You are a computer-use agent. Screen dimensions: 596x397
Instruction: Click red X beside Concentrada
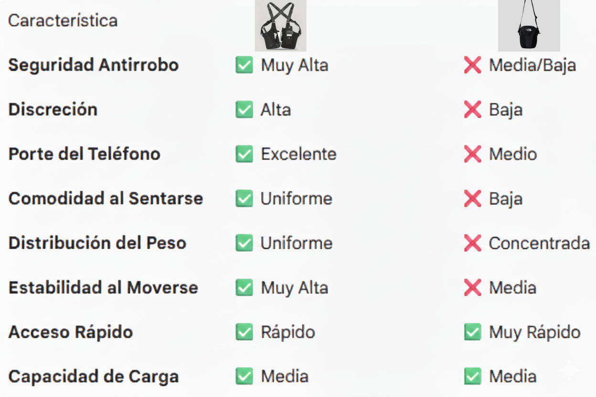click(472, 243)
